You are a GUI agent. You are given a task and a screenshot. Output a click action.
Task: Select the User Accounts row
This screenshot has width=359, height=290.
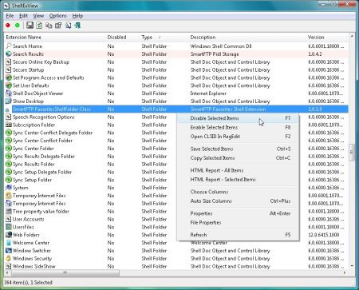click(90, 219)
